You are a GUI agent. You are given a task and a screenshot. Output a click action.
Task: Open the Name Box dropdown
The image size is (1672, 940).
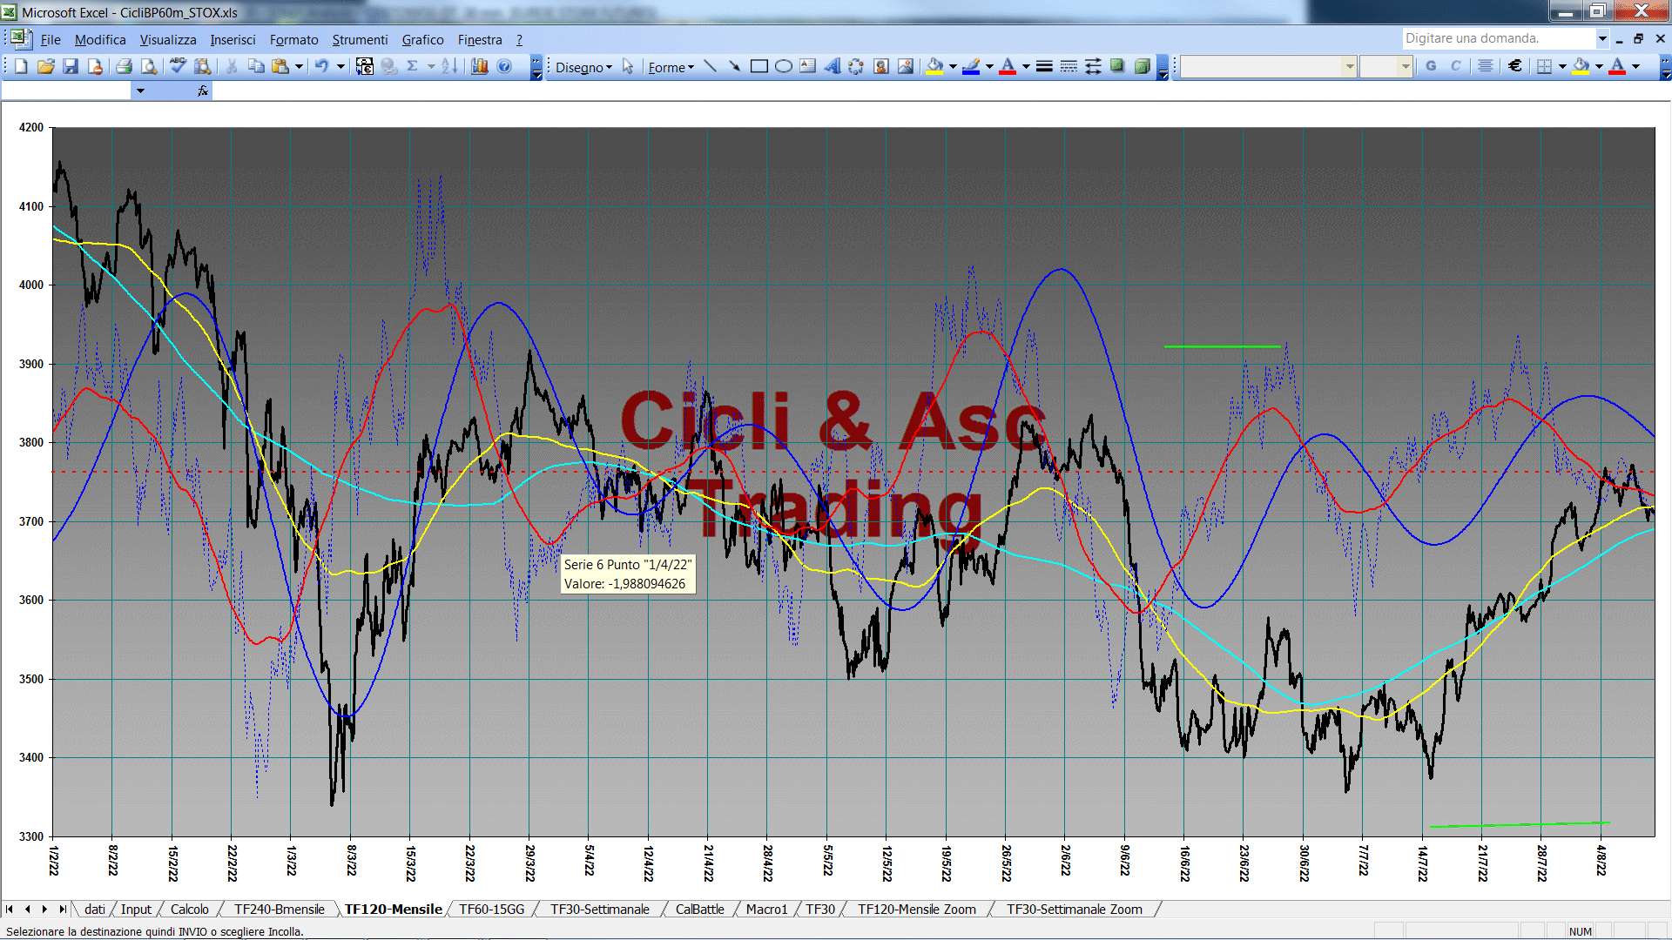pyautogui.click(x=140, y=91)
